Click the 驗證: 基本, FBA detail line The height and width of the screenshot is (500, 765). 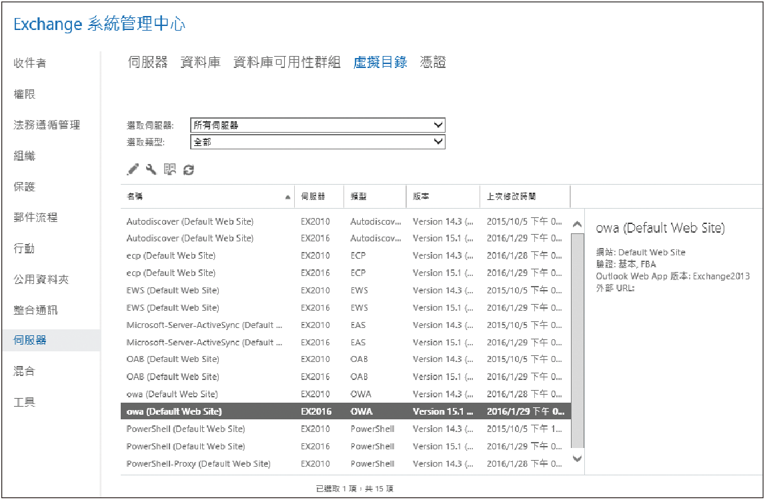coord(626,265)
